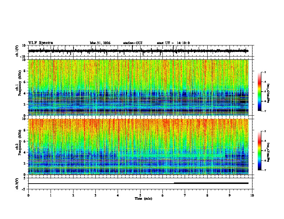Click the "station=OUI" header label
Screen dimensions: 284x219
(133, 43)
